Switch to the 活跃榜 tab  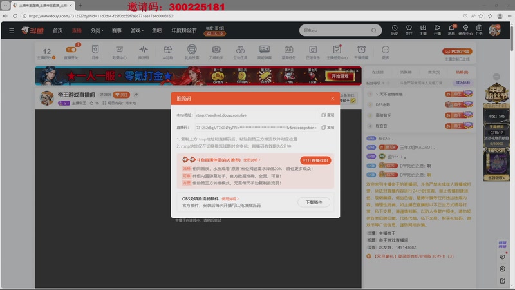(406, 72)
